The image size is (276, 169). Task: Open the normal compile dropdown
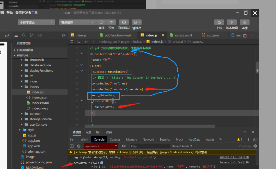[78, 22]
